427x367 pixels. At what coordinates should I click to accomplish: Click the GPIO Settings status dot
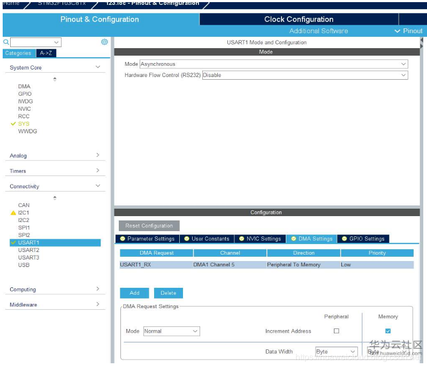point(344,239)
